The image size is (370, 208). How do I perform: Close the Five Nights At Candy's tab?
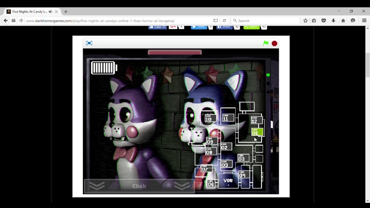[56, 12]
